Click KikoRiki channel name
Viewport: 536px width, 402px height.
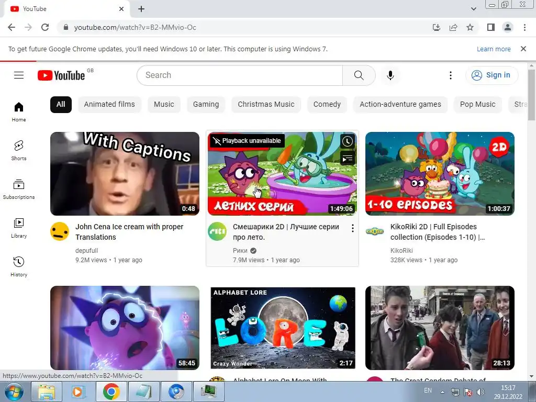click(401, 251)
